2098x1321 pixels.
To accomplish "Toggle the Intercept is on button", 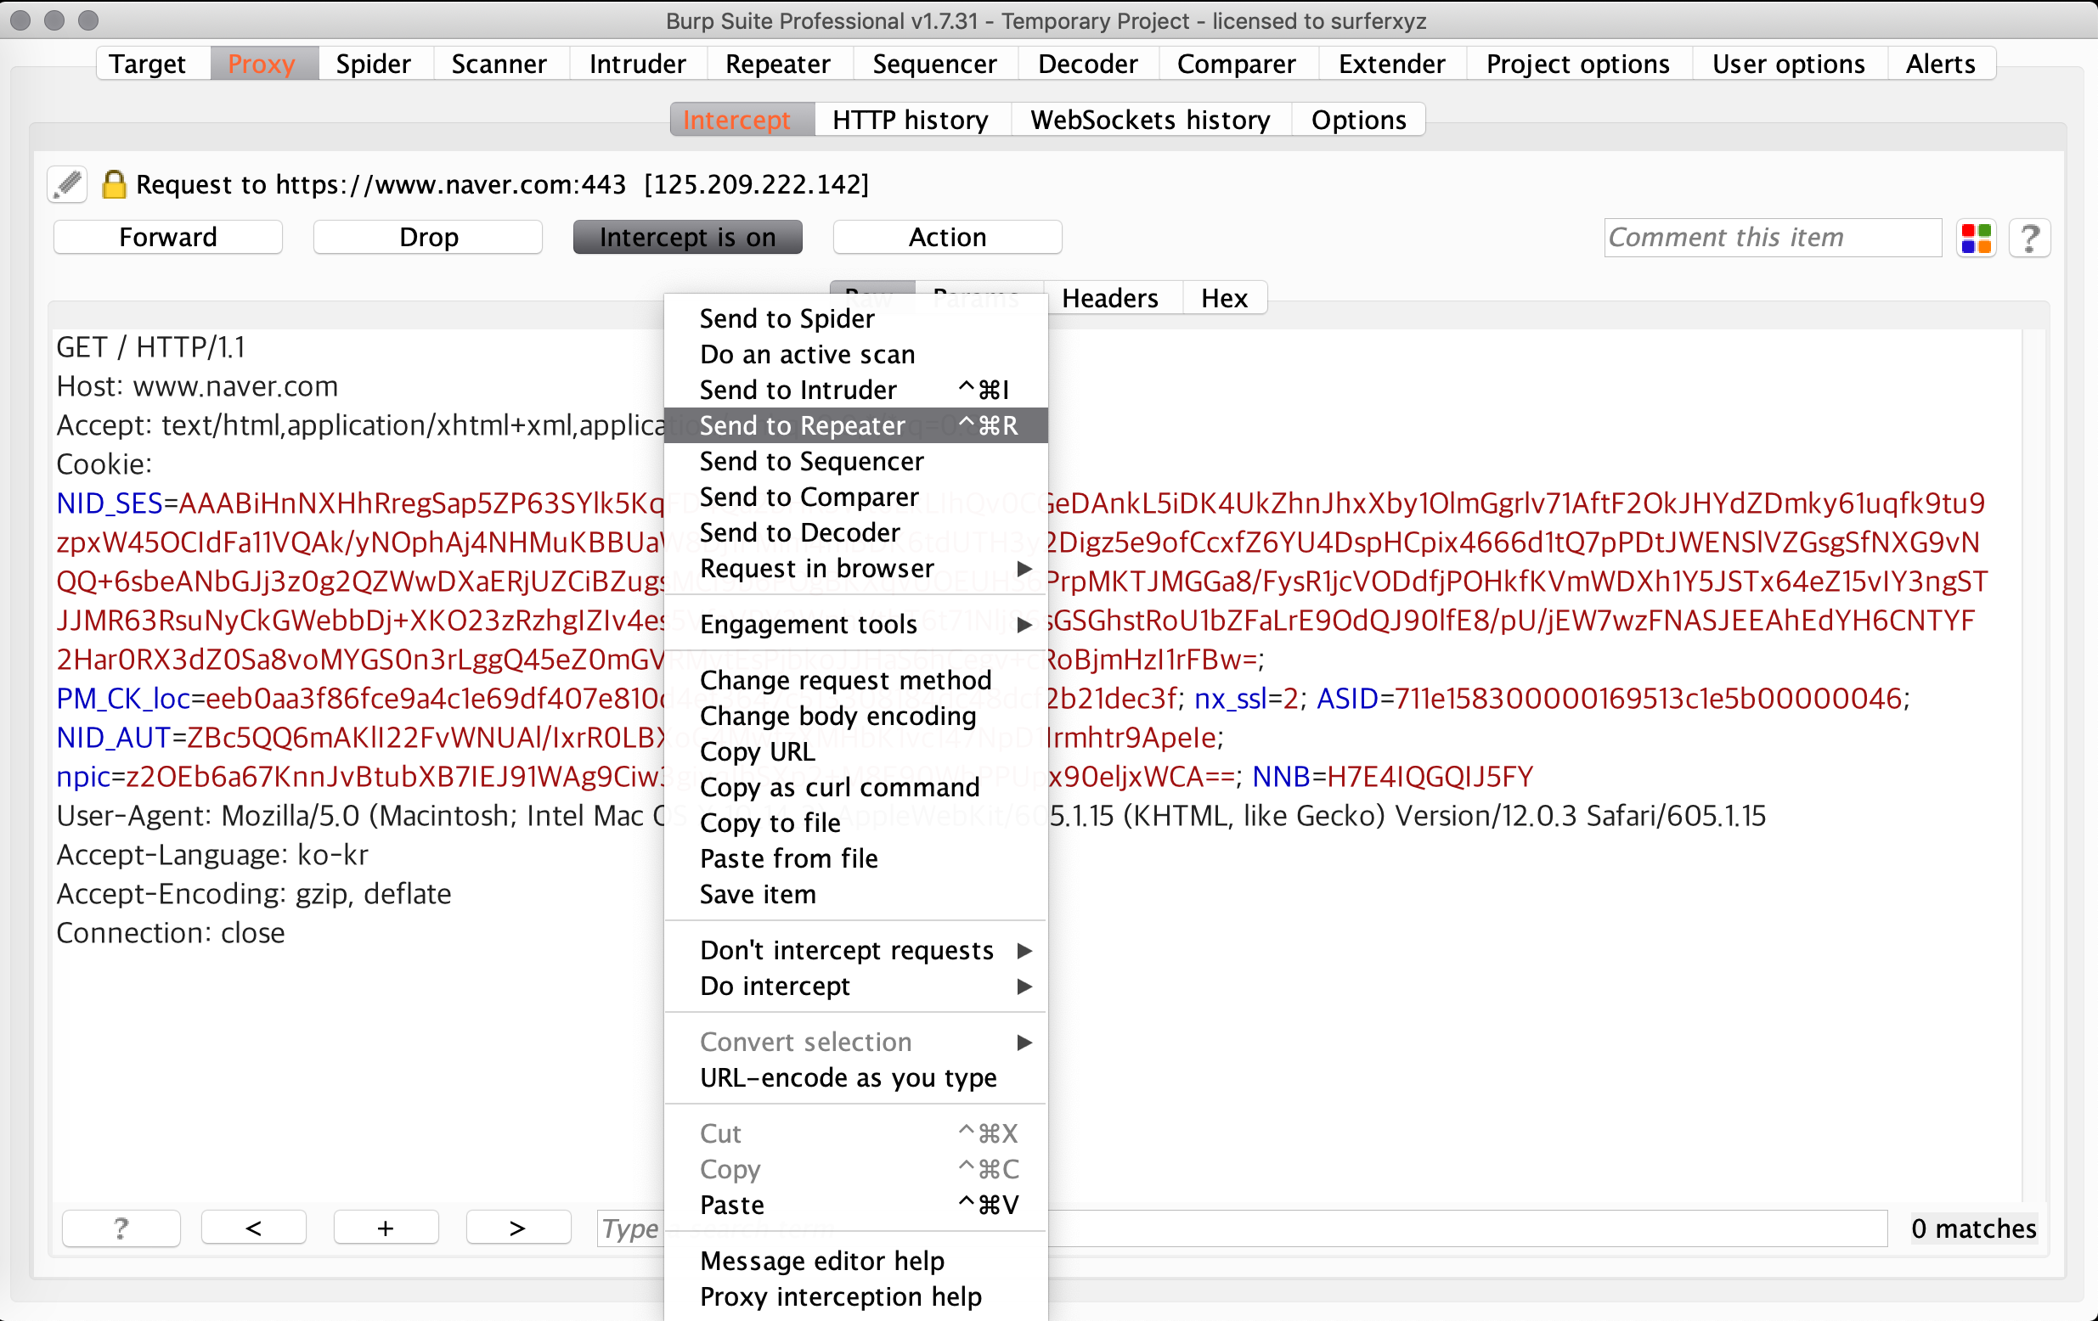I will click(x=686, y=237).
